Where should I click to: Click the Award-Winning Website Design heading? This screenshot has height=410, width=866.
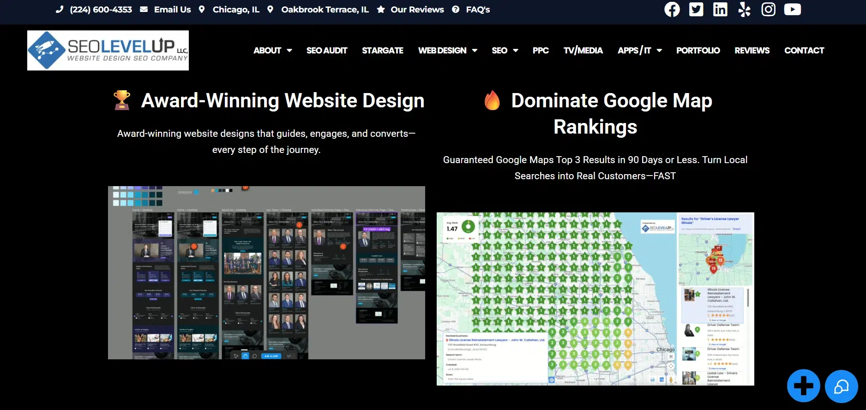click(283, 100)
